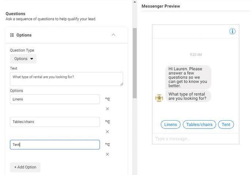
Task: Focus the Linens option input field
Action: point(55,99)
